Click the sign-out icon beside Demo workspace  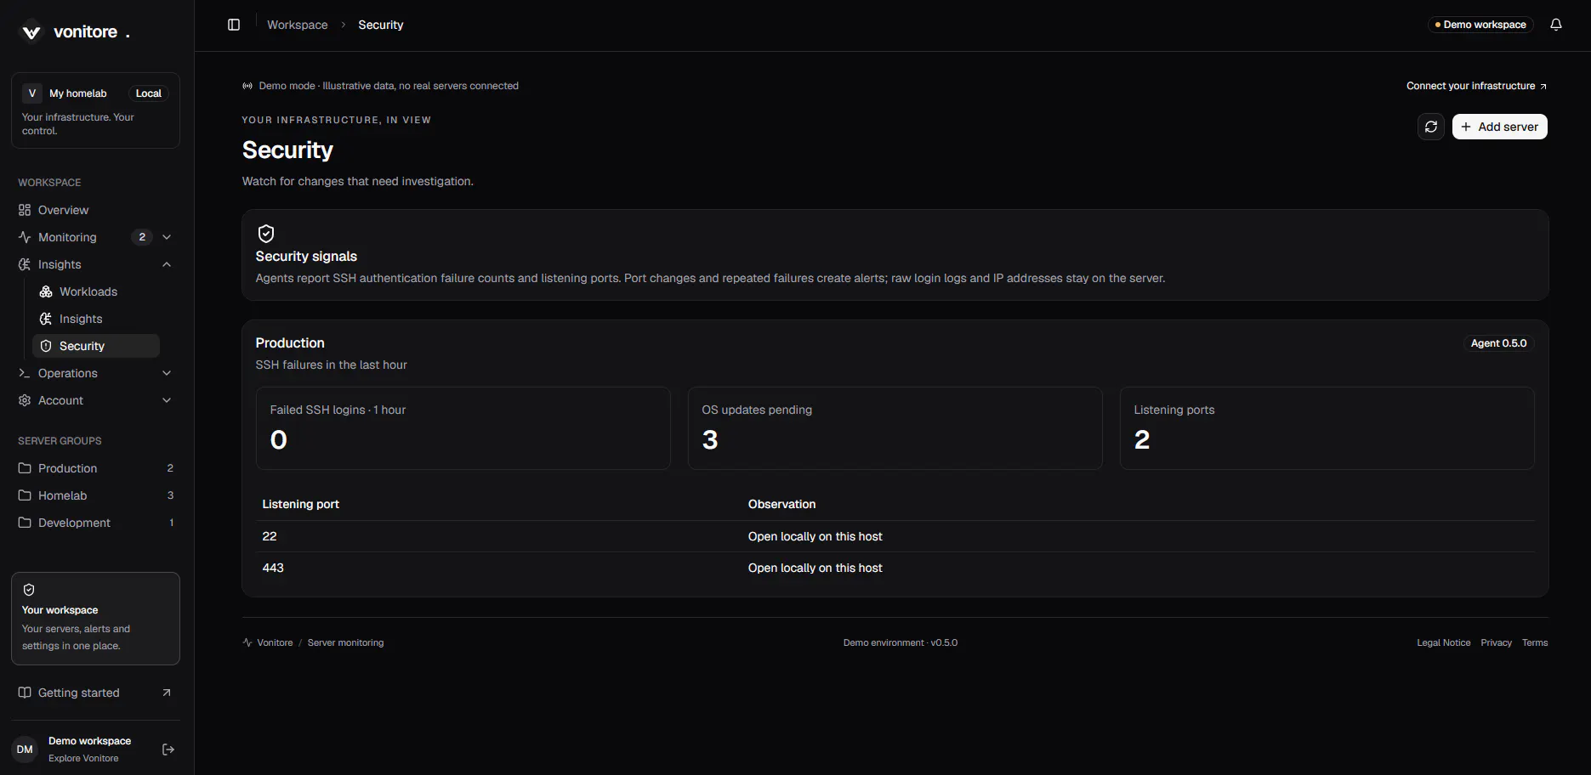[x=168, y=750]
